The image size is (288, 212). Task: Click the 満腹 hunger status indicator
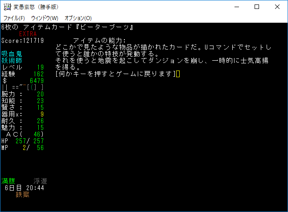coord(8,181)
